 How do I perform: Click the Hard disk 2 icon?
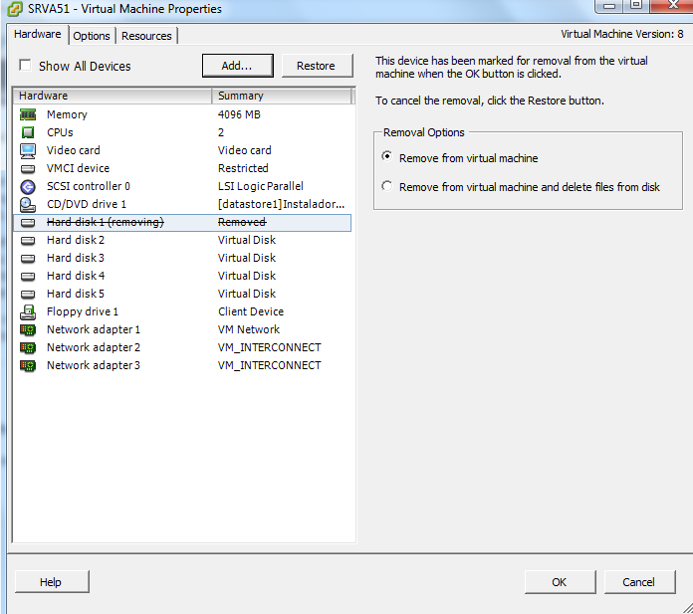click(x=28, y=240)
